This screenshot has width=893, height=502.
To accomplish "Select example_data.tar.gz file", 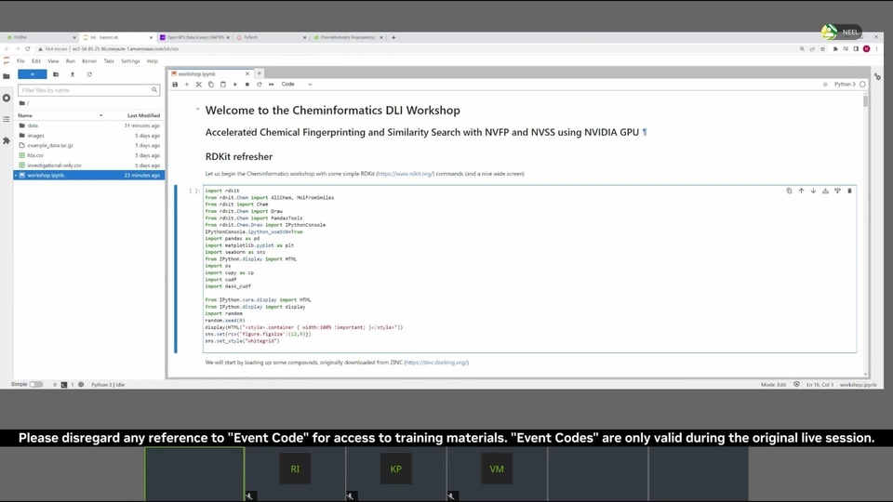I will click(88, 146).
